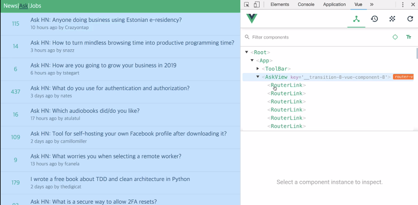418x205 pixels.
Task: Click the score 115
Action: 16,24
